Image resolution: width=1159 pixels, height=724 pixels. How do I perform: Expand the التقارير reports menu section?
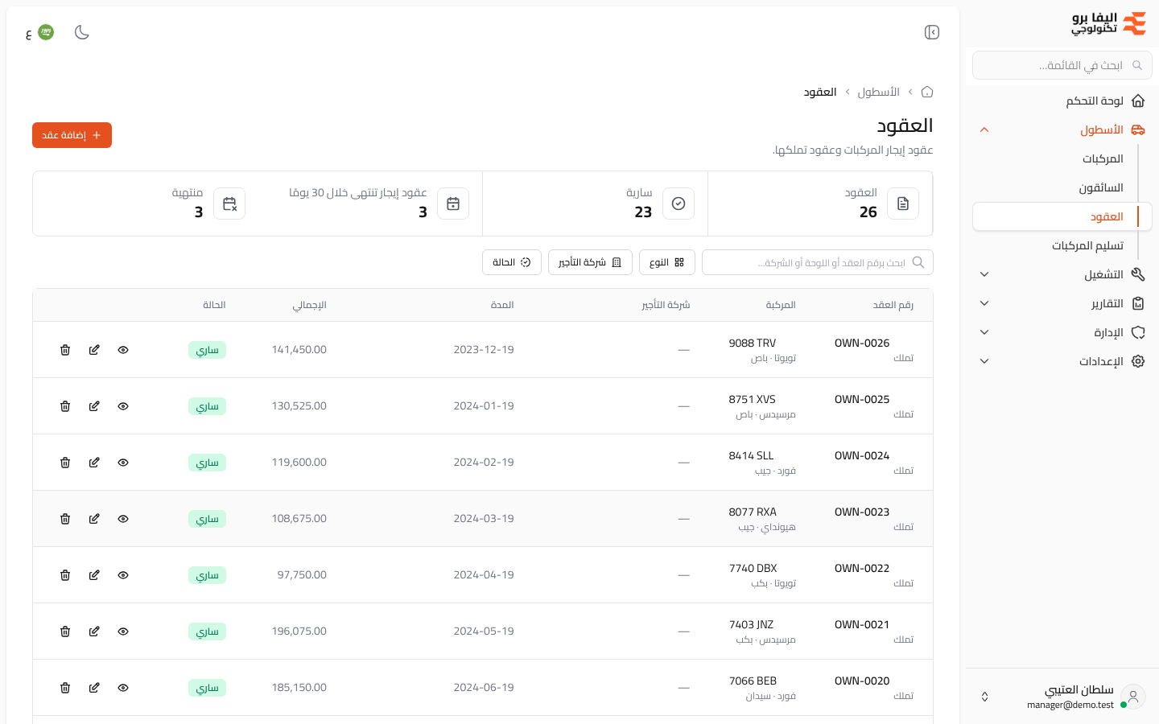coord(1062,303)
